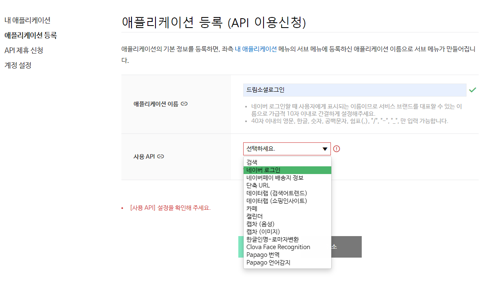
Task: Select 캘린더 API option
Action: (x=287, y=216)
